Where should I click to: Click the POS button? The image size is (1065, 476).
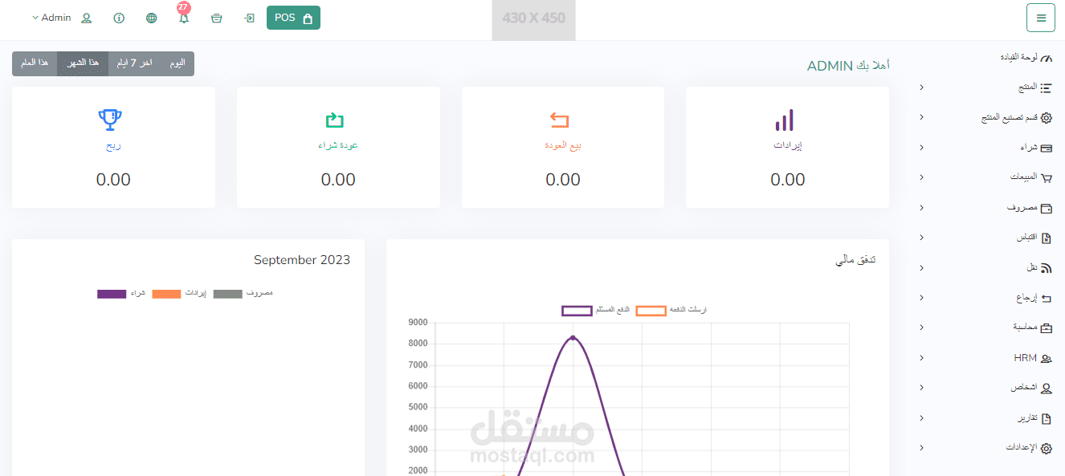click(x=293, y=18)
